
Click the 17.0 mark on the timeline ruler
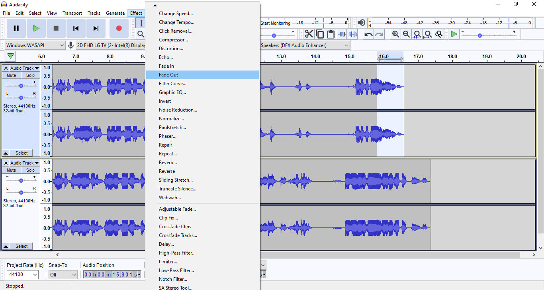(x=418, y=57)
